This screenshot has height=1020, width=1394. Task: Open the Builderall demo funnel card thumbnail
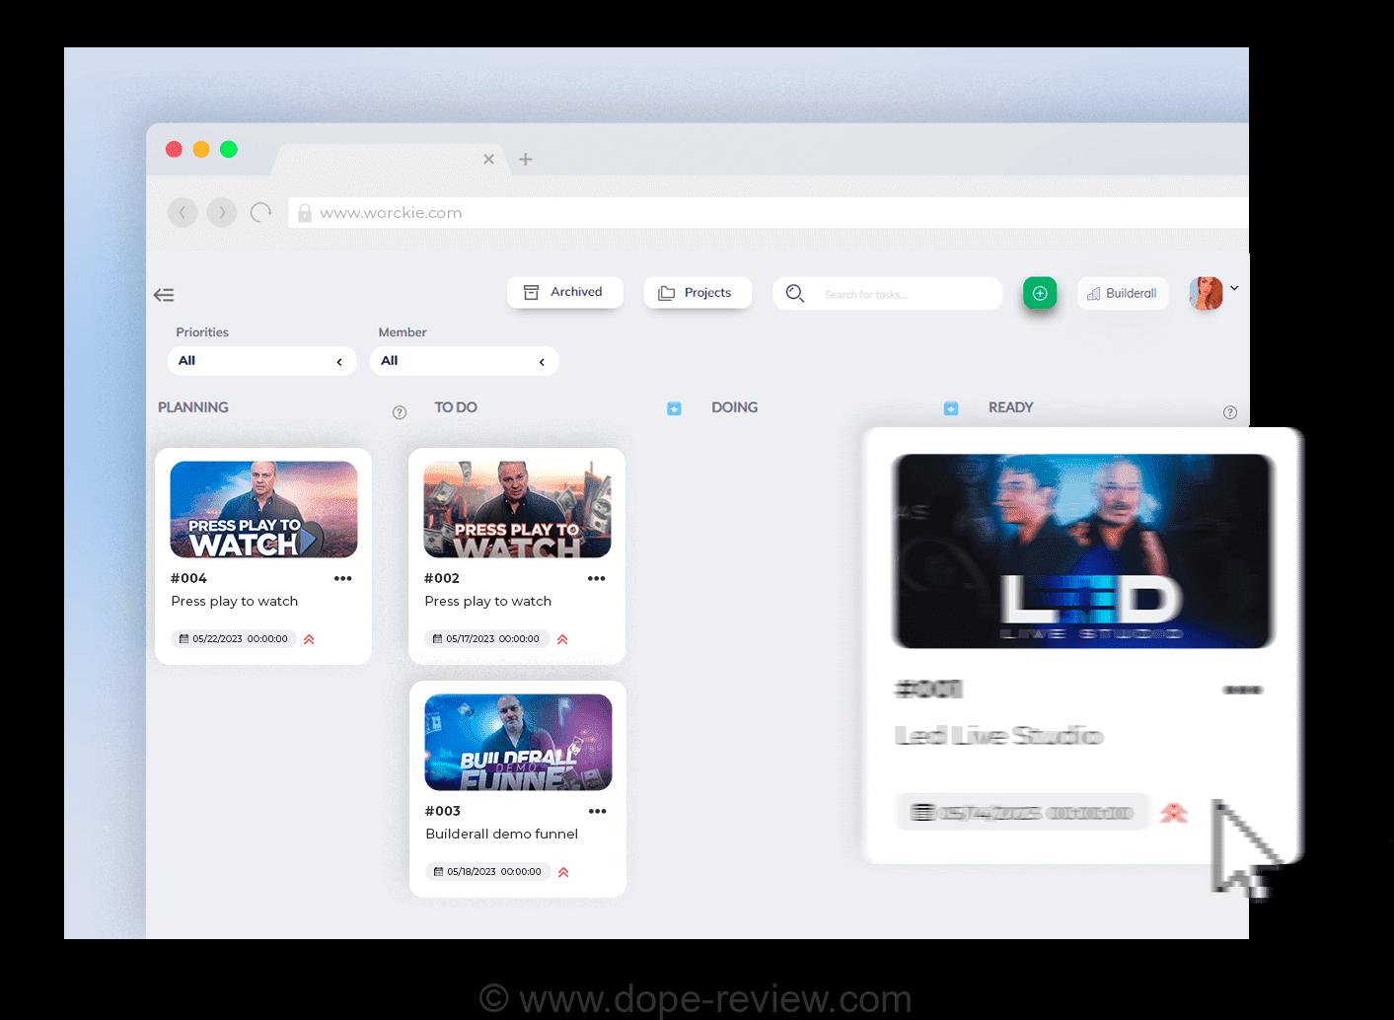click(x=518, y=742)
